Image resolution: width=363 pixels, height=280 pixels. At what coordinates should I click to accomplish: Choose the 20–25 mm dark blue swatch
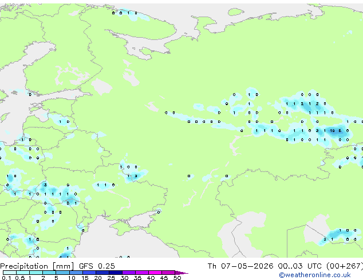(x=102, y=273)
